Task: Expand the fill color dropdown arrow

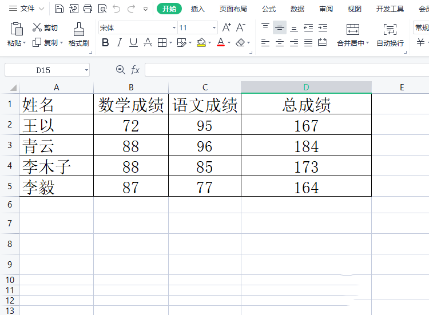Action: (x=209, y=43)
